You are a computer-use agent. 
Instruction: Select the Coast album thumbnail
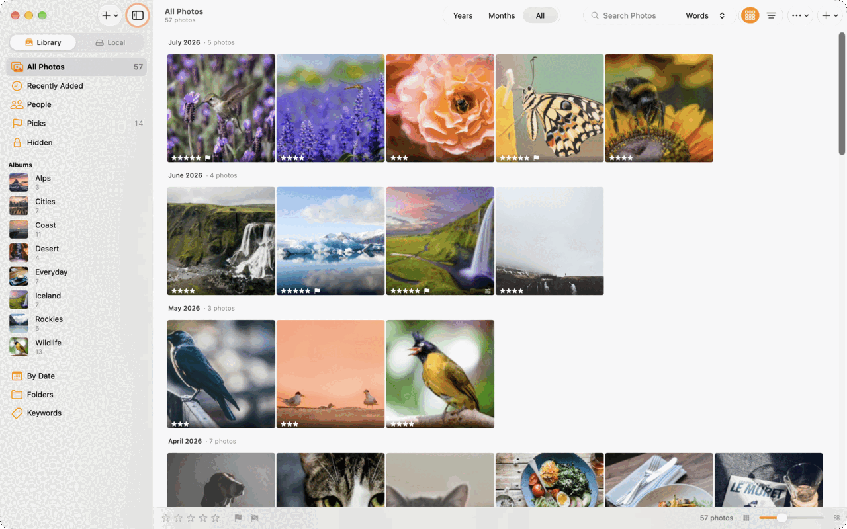(x=19, y=229)
